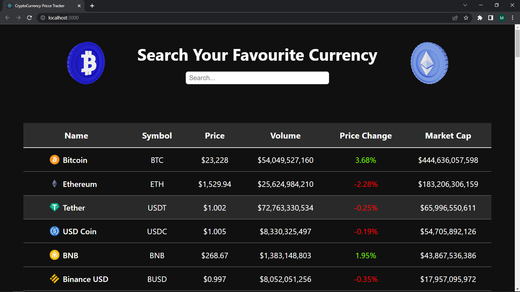Click the USDT symbol cell
This screenshot has height=292, width=520.
157,208
